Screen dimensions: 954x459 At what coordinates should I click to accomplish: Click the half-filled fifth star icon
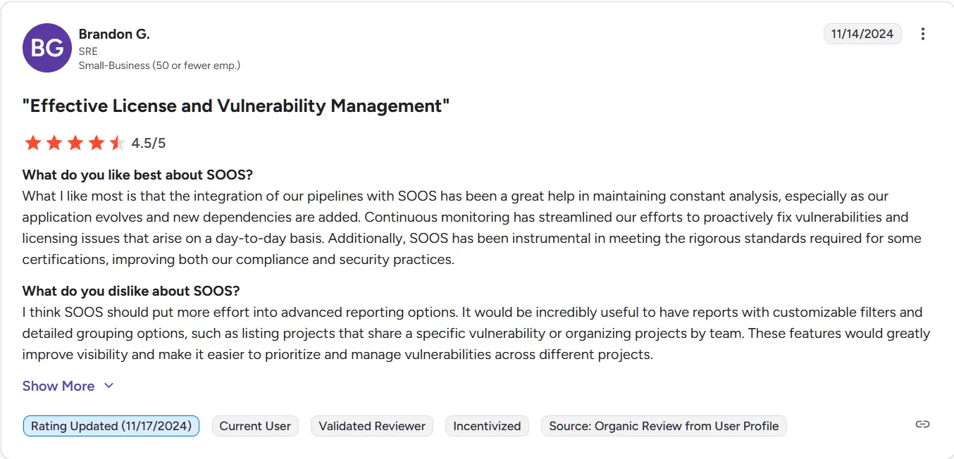pos(117,142)
